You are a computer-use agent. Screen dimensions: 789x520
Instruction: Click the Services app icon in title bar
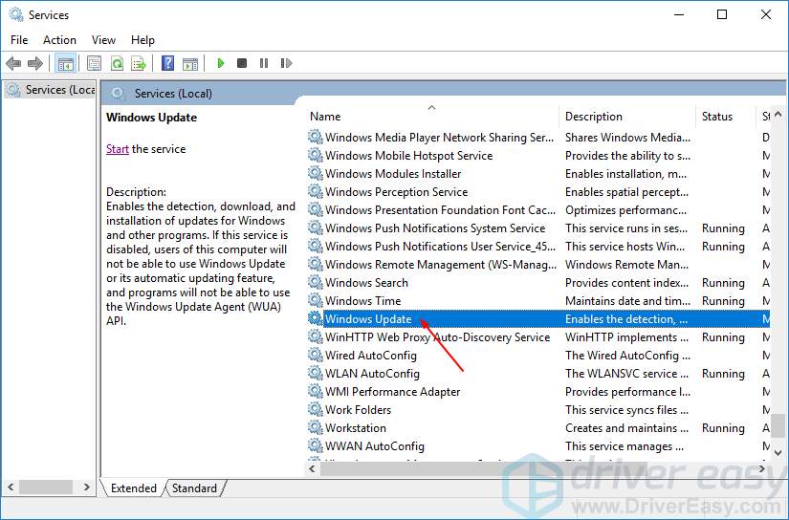coord(15,14)
